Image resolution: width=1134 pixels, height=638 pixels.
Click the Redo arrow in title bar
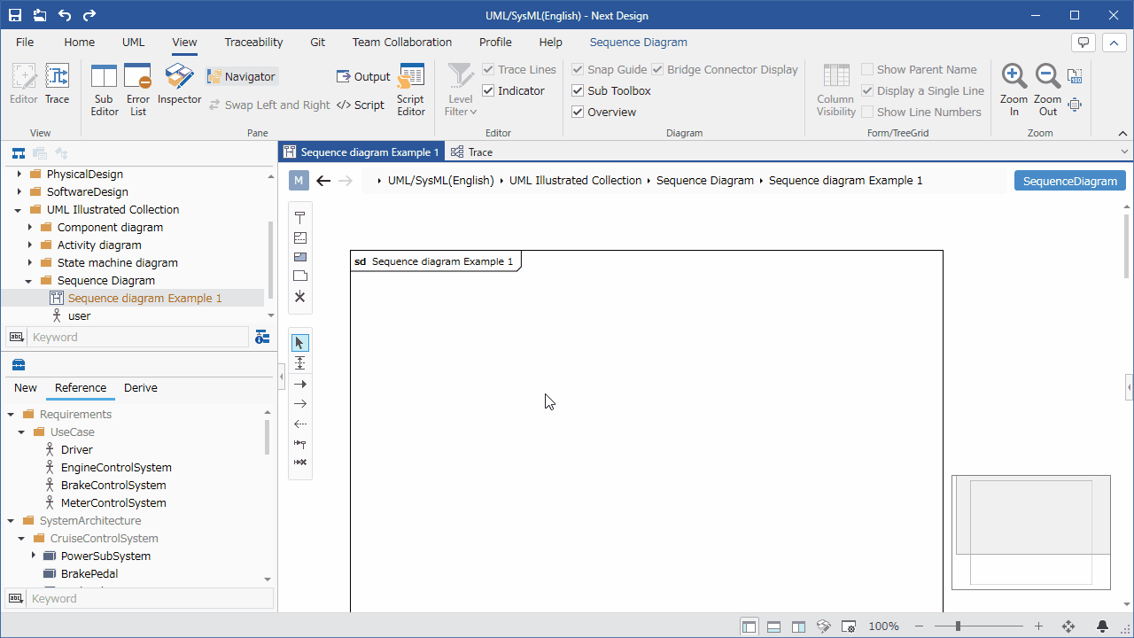pyautogui.click(x=89, y=15)
